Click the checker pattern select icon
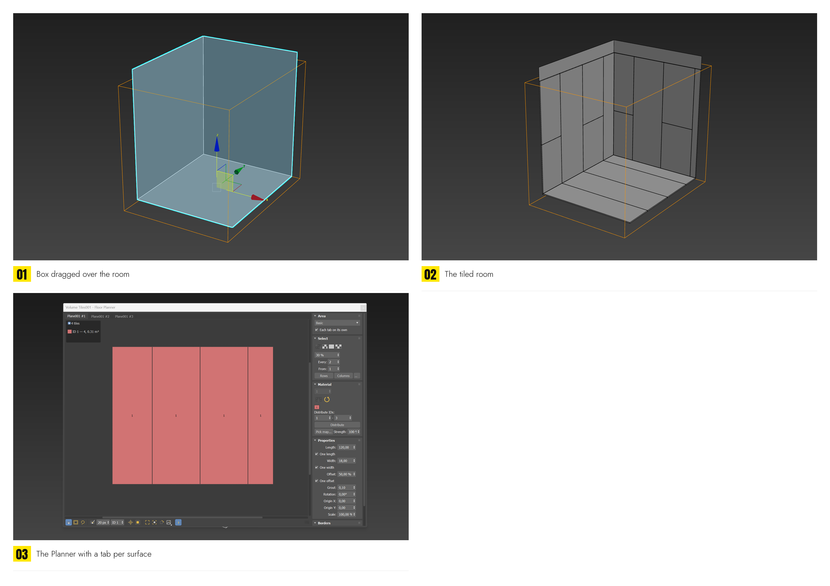830x586 pixels. pos(325,346)
